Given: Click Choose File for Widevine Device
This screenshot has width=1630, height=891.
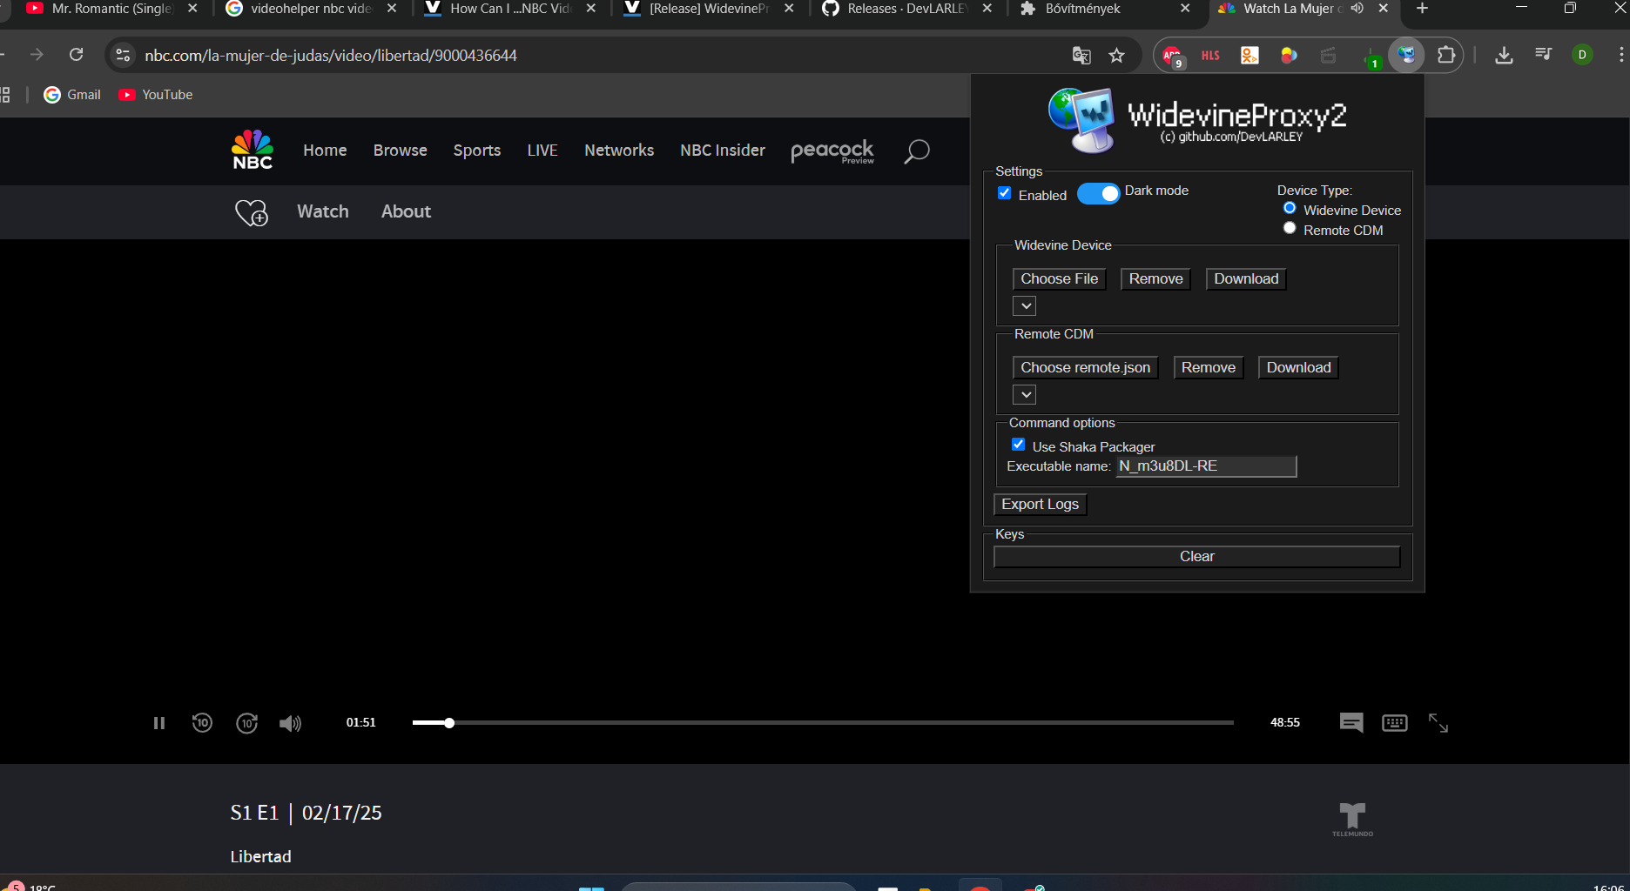Looking at the screenshot, I should tap(1060, 279).
